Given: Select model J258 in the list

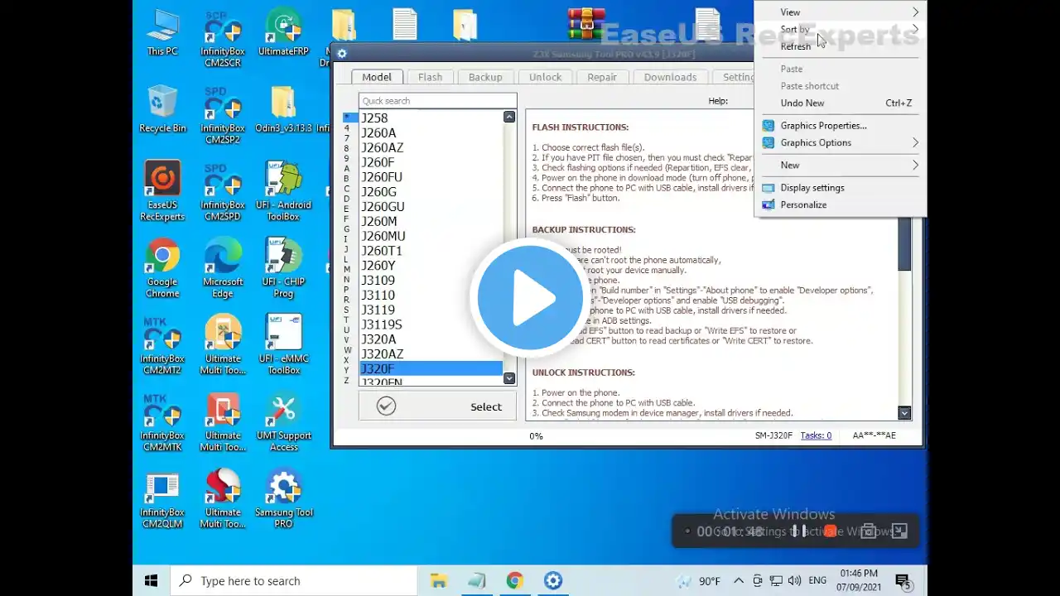Looking at the screenshot, I should click(x=431, y=118).
